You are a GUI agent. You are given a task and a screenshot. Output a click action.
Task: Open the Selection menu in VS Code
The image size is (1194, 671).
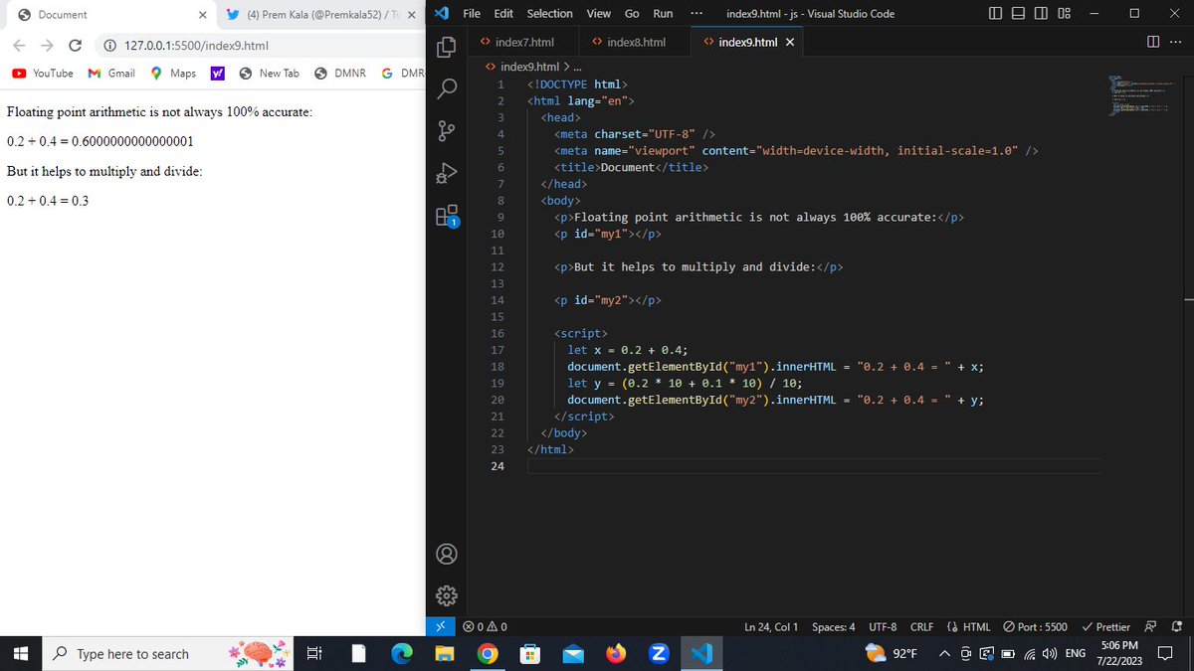(549, 14)
